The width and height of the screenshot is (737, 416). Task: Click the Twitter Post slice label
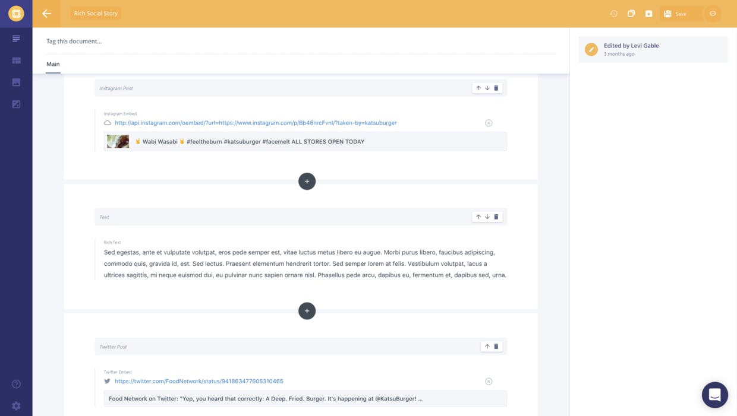coord(113,347)
